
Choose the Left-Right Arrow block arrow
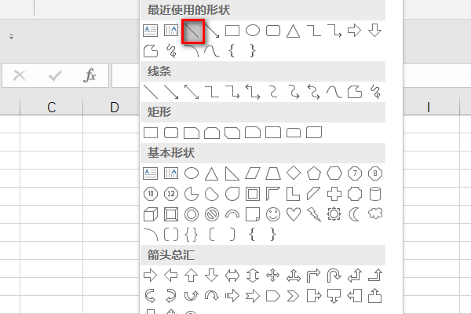pyautogui.click(x=232, y=276)
